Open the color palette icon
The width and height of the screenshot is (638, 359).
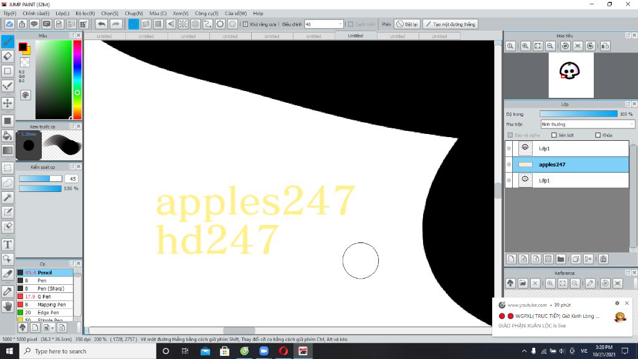26,95
